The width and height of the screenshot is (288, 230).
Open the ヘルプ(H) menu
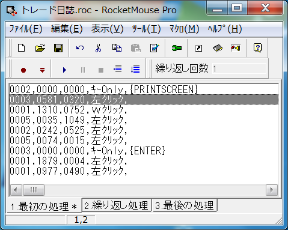[225, 29]
